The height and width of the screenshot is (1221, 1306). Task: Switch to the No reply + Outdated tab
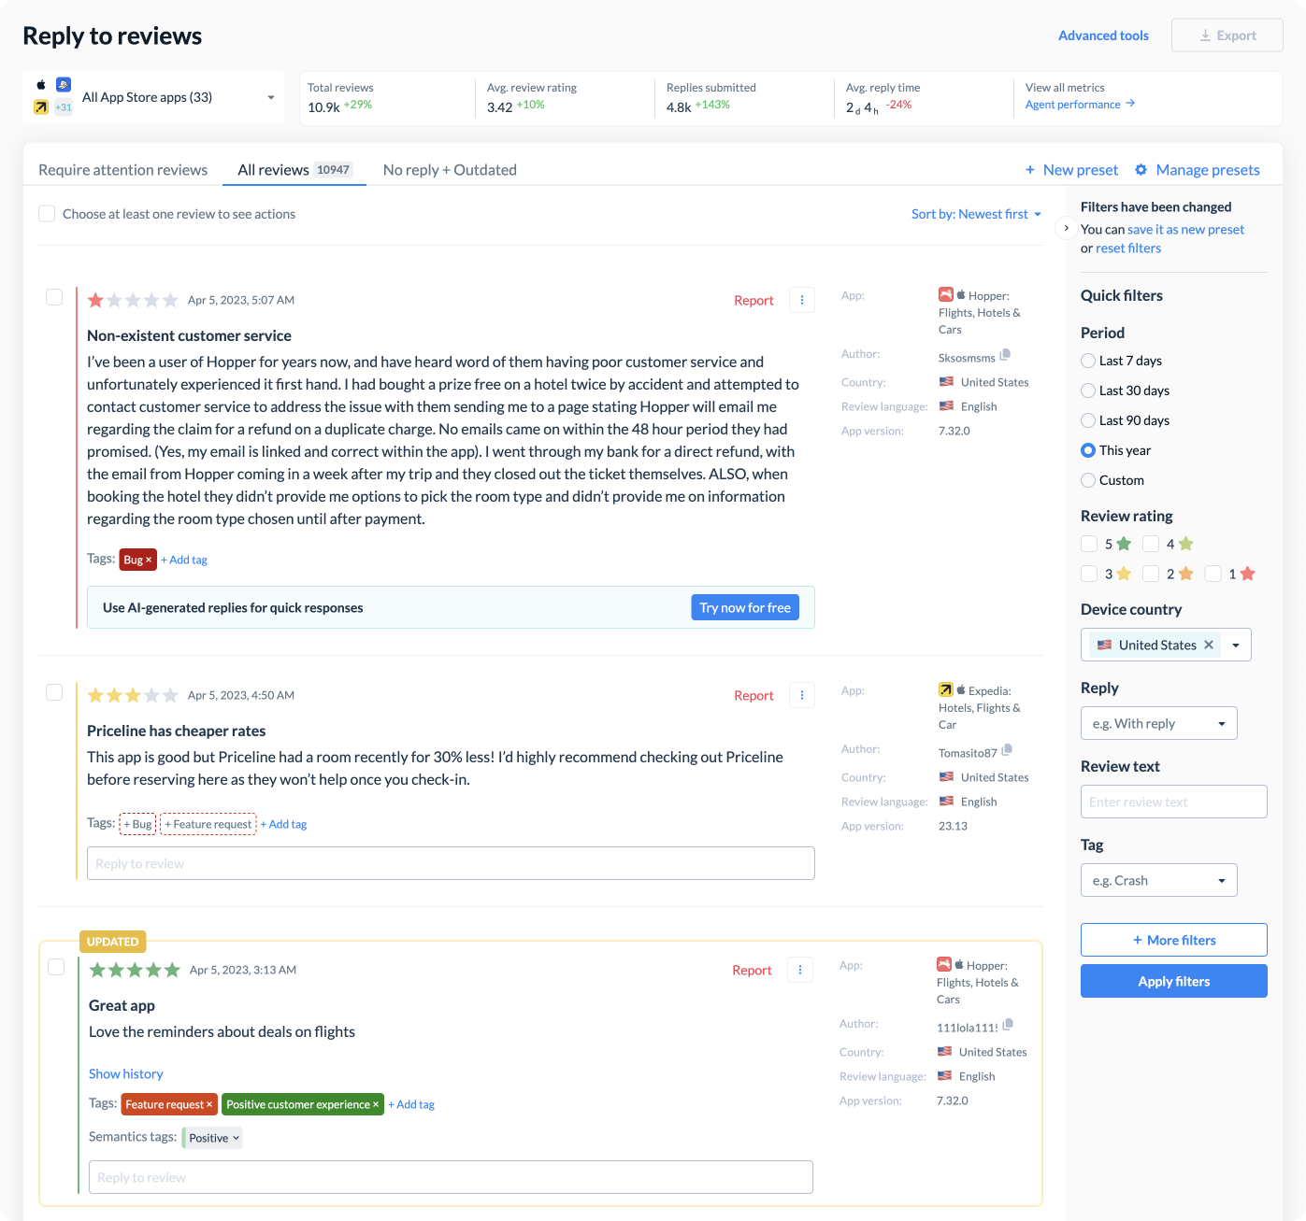449,170
